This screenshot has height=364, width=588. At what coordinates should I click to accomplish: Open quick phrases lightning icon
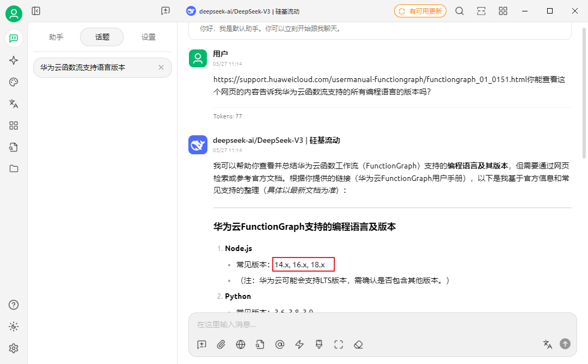(299, 344)
